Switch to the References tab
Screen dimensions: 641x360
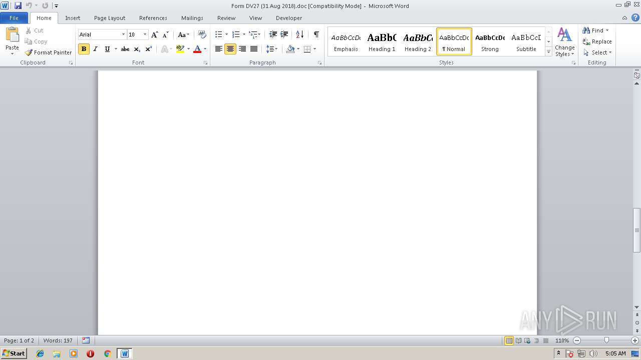pyautogui.click(x=153, y=18)
